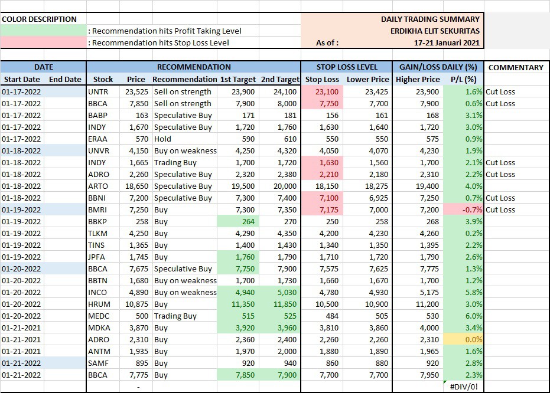This screenshot has width=550, height=393.
Task: Select the Trading Buy cell for MEDC
Action: click(x=175, y=316)
